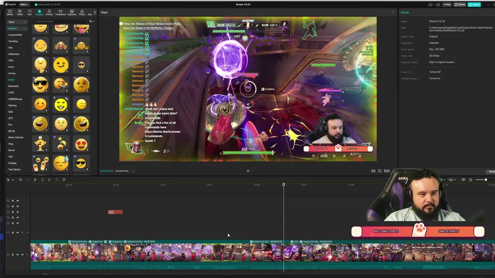Collapse the Stickers category group
Image resolution: width=495 pixels, height=278 pixels.
point(17,28)
